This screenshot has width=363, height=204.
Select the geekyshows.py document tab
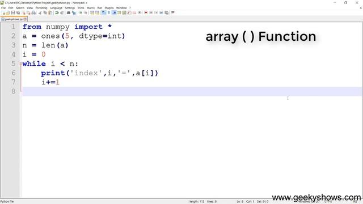click(x=14, y=19)
